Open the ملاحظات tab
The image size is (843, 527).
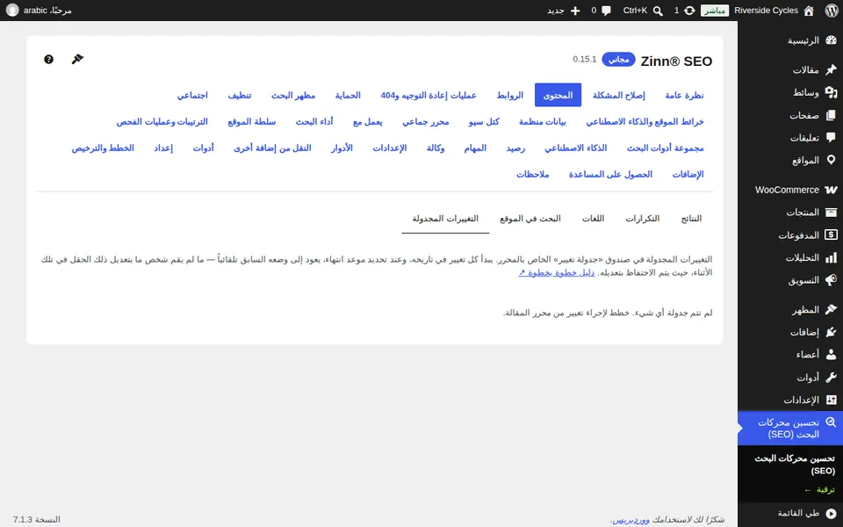[532, 174]
